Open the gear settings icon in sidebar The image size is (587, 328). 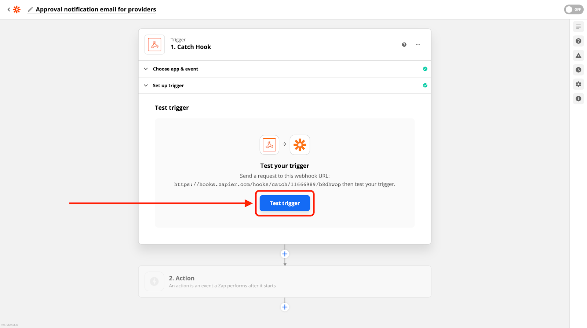tap(579, 84)
